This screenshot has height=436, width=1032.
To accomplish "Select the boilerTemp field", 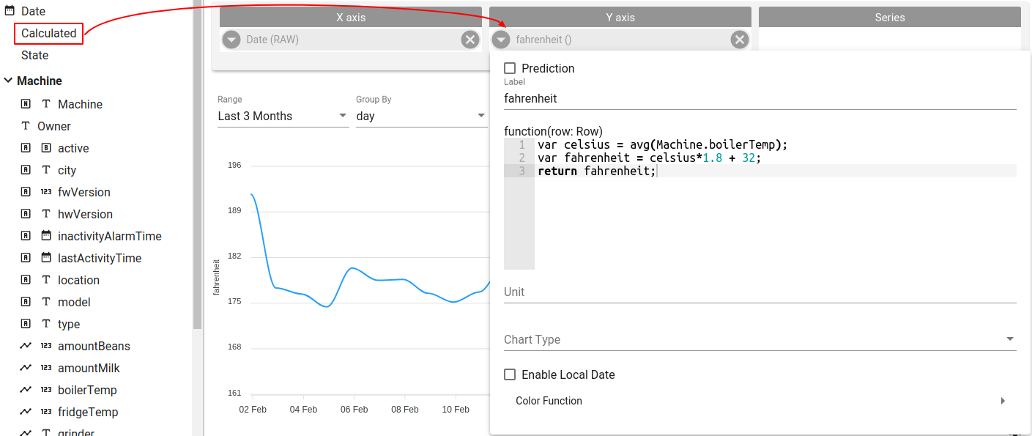I will coord(87,390).
